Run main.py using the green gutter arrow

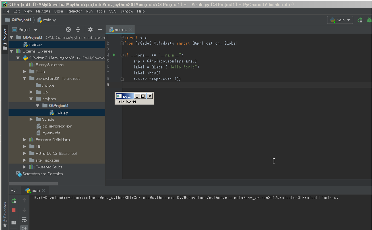tap(114, 55)
